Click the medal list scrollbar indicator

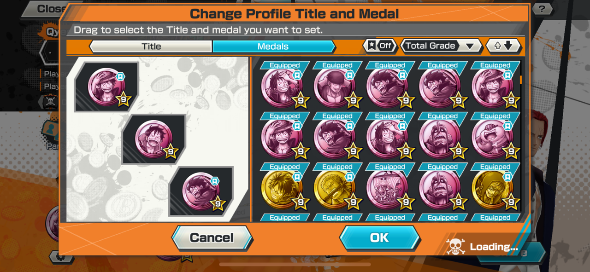pyautogui.click(x=521, y=80)
